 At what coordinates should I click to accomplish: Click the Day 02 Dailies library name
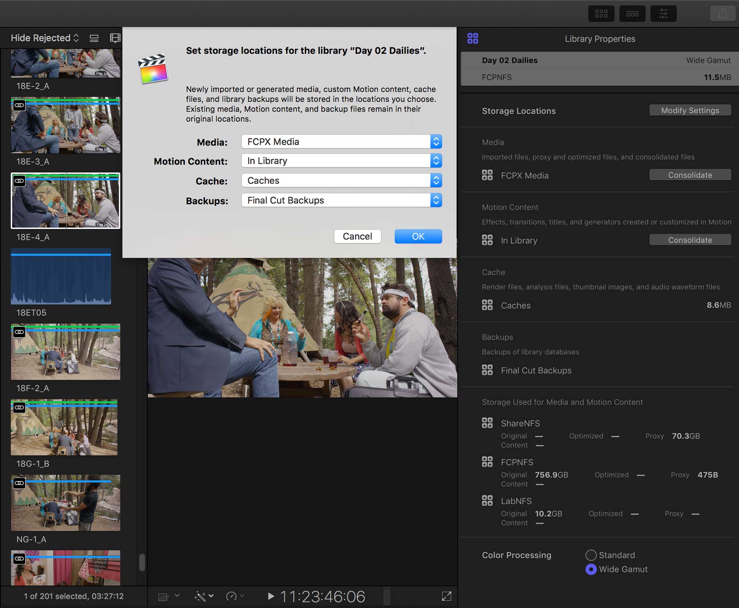pos(509,60)
